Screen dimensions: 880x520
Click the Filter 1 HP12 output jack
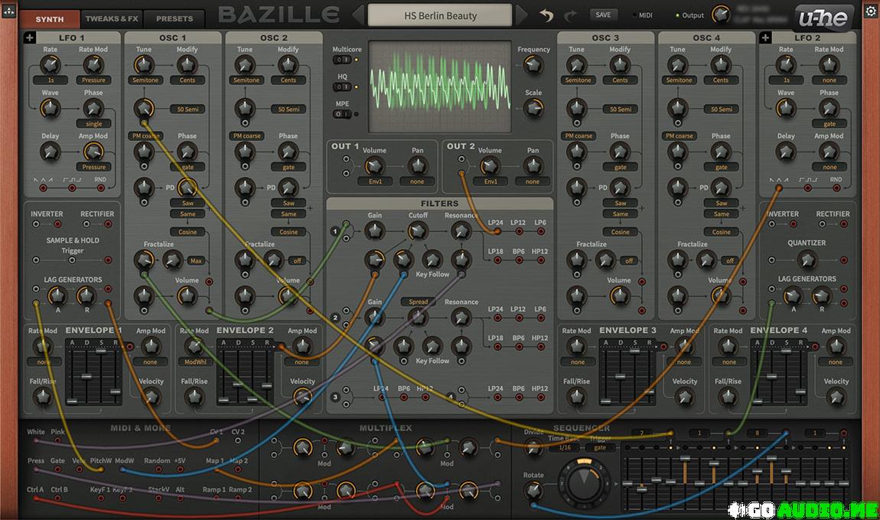coord(541,260)
